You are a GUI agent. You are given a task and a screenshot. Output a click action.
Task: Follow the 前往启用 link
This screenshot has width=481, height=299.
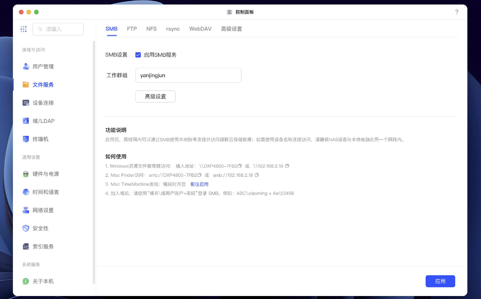pos(199,184)
